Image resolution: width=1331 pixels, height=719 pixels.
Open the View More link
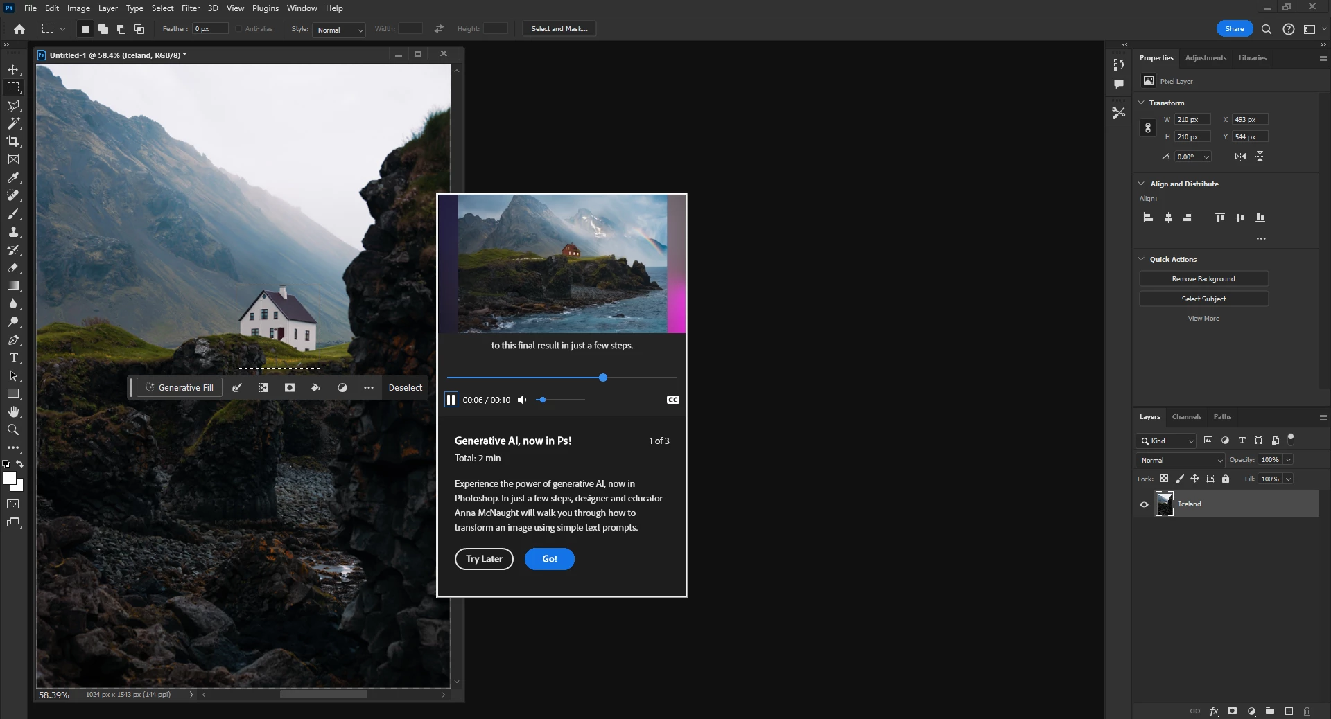point(1203,319)
